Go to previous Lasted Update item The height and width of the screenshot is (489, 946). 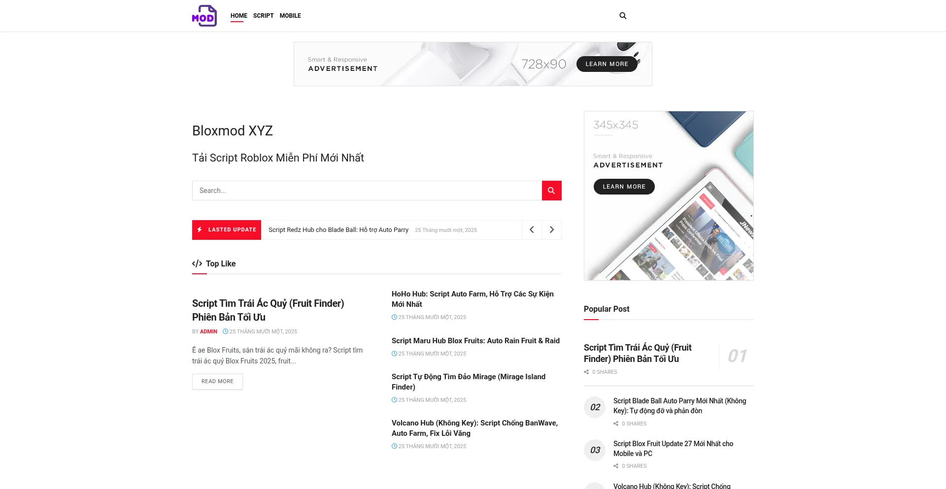(x=532, y=230)
